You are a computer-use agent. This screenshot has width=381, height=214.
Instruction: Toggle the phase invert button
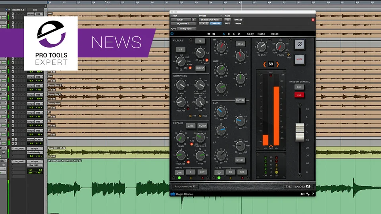click(300, 44)
